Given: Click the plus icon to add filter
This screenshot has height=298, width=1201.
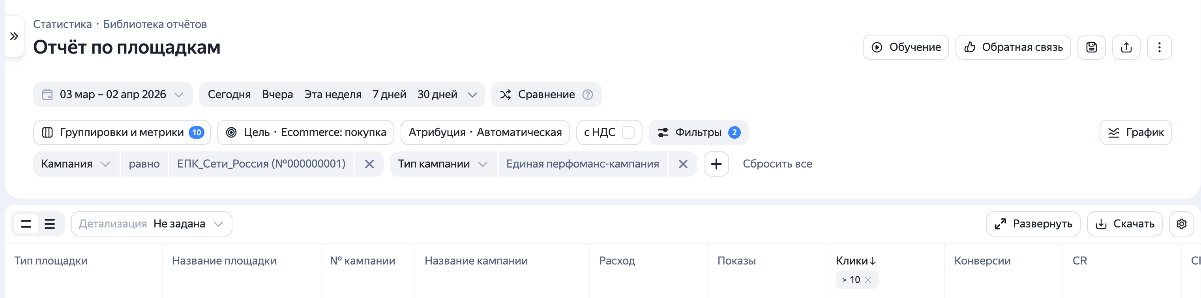Looking at the screenshot, I should pyautogui.click(x=716, y=164).
